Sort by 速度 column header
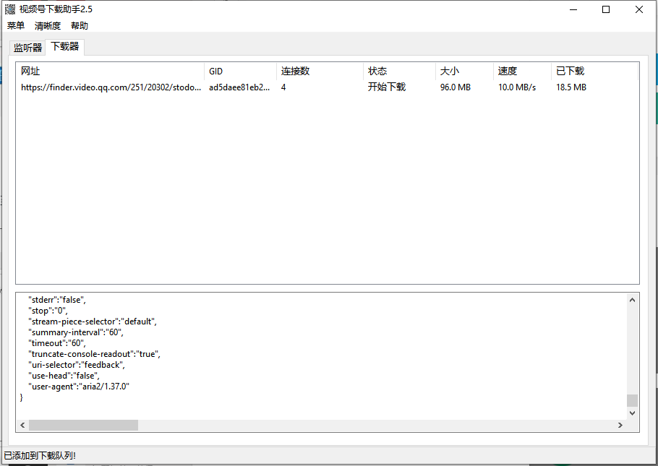The height and width of the screenshot is (466, 658). tap(523, 72)
